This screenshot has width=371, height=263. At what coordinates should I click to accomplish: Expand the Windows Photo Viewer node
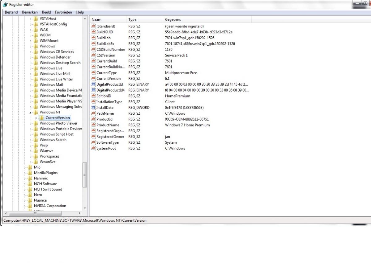coord(31,123)
